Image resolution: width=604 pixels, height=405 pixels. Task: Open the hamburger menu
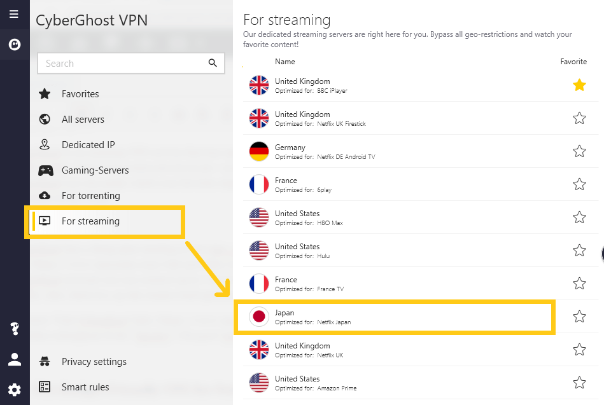14,14
